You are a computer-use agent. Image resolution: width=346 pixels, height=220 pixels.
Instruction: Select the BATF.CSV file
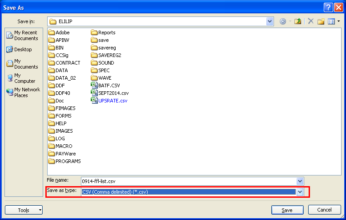tap(105, 86)
